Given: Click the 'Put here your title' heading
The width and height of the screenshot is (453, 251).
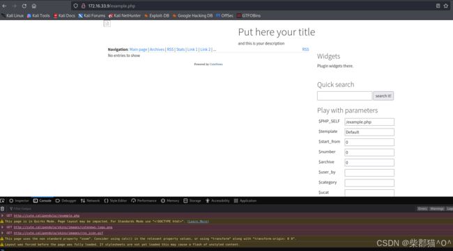Looking at the screenshot, I should (x=277, y=32).
